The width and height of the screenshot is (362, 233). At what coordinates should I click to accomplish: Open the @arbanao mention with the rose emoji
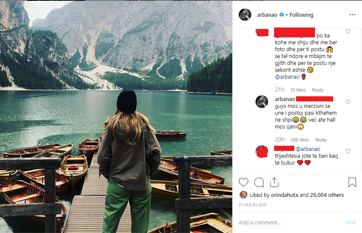point(287,77)
